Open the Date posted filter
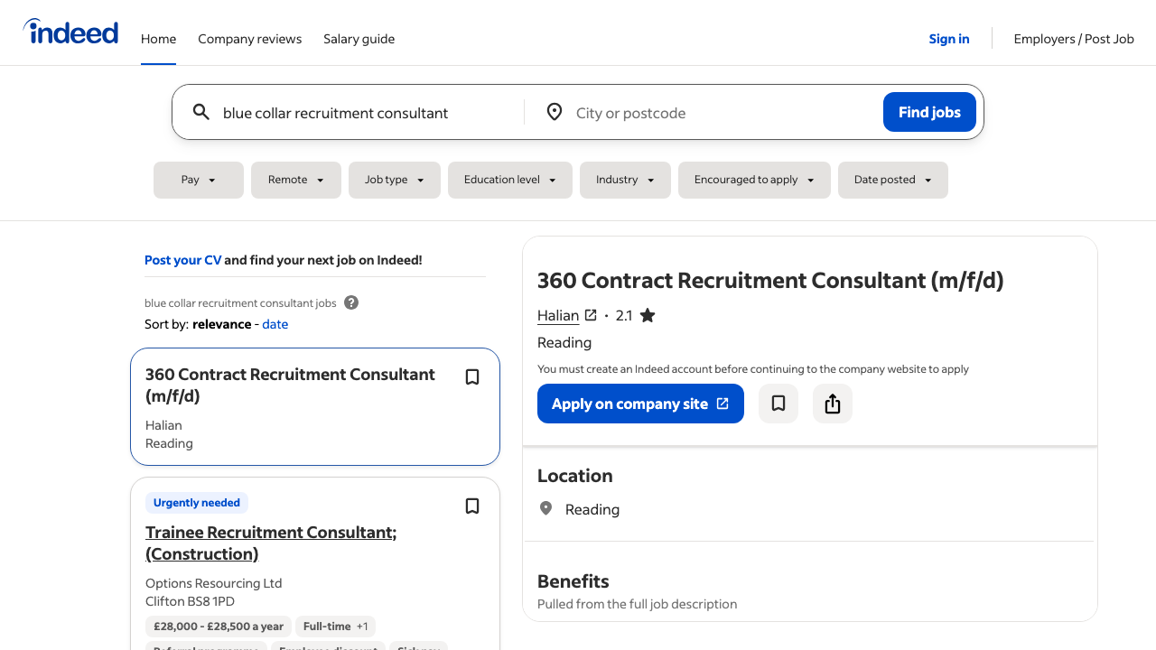 point(892,180)
